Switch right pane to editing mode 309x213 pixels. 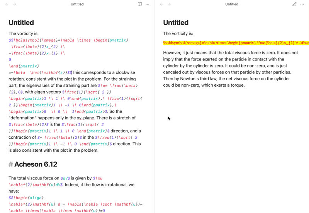pos(294,4)
